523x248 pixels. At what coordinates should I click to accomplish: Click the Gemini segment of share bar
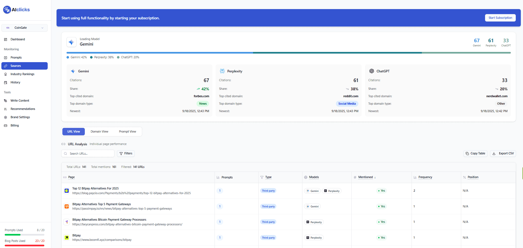(160, 53)
